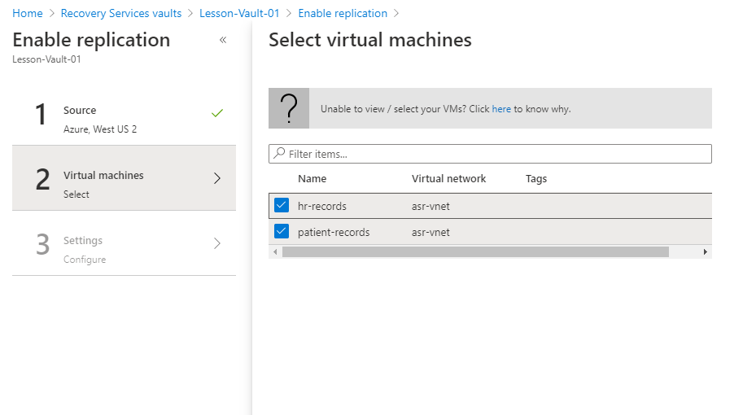
Task: Click the green checkmark beside Source step
Action: 216,113
